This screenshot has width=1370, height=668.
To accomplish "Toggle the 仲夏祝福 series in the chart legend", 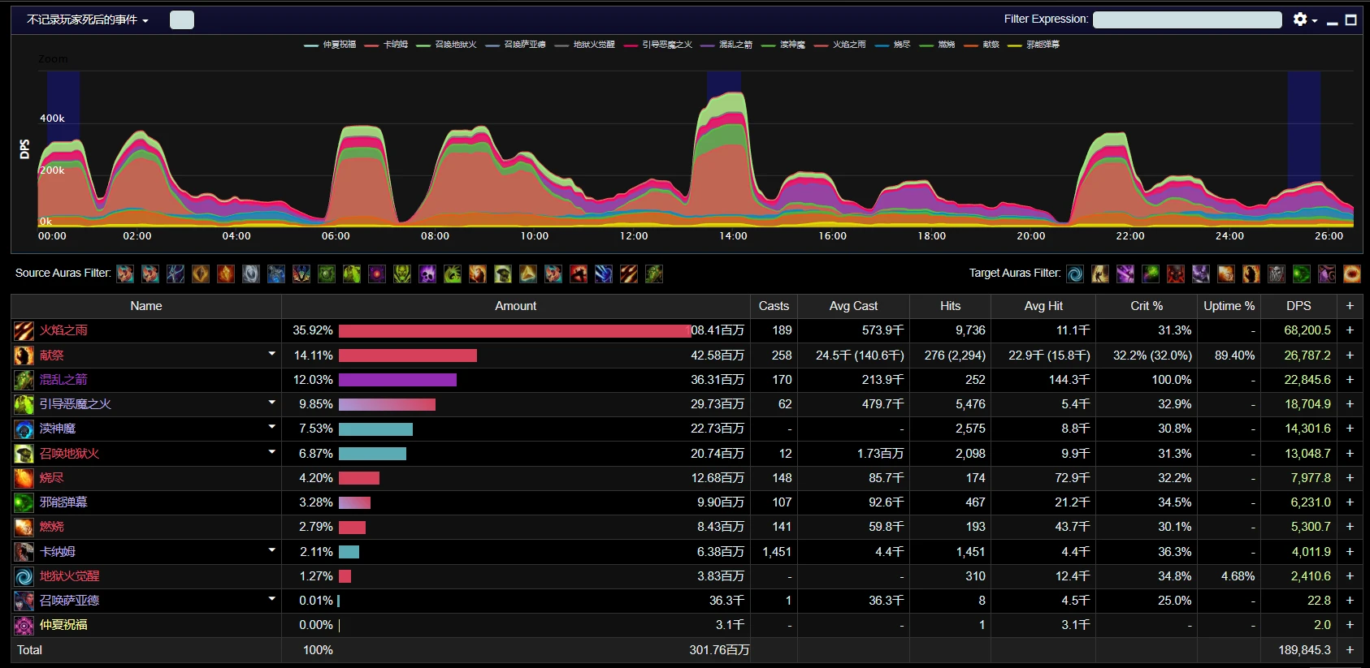I will [x=330, y=45].
